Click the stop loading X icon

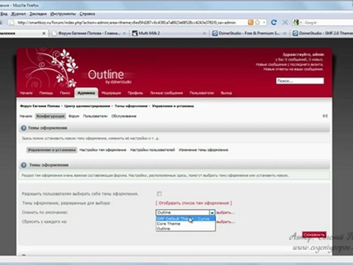point(285,22)
